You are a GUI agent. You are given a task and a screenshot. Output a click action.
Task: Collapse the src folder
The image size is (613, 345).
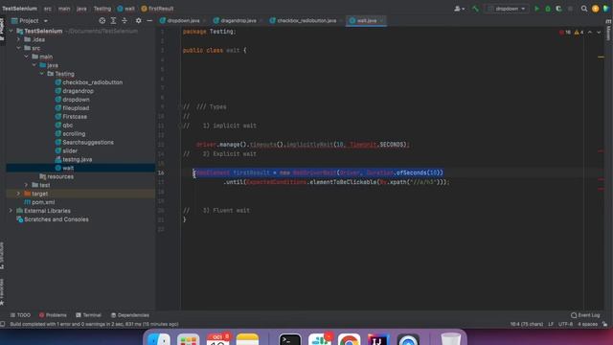tap(18, 48)
